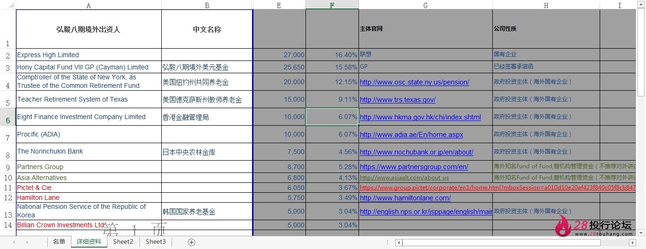The width and height of the screenshot is (646, 249).
Task: Open the english.nps.or.kr link
Action: point(426,212)
